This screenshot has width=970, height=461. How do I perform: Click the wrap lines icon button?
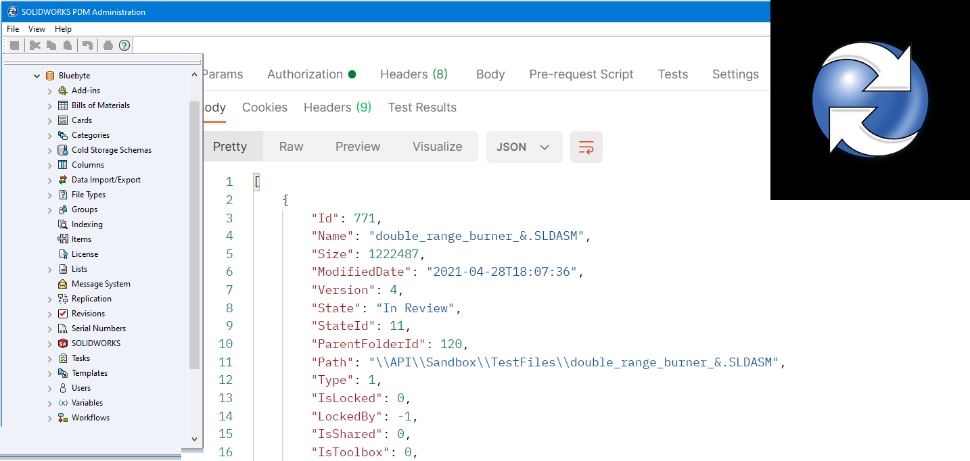[x=586, y=147]
